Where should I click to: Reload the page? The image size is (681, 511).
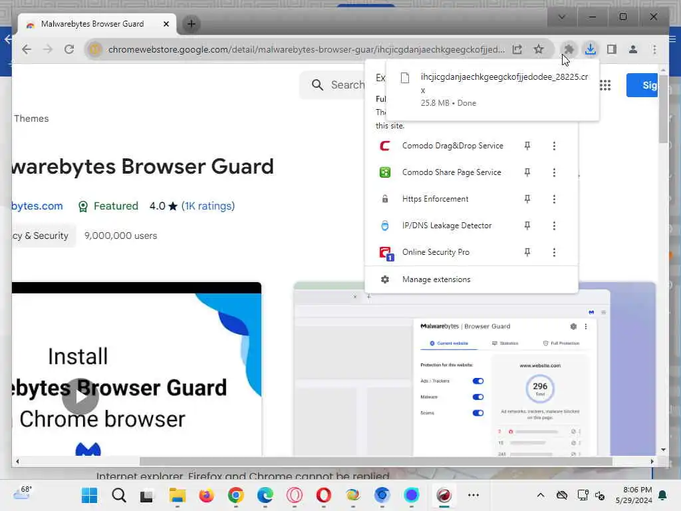pos(69,49)
